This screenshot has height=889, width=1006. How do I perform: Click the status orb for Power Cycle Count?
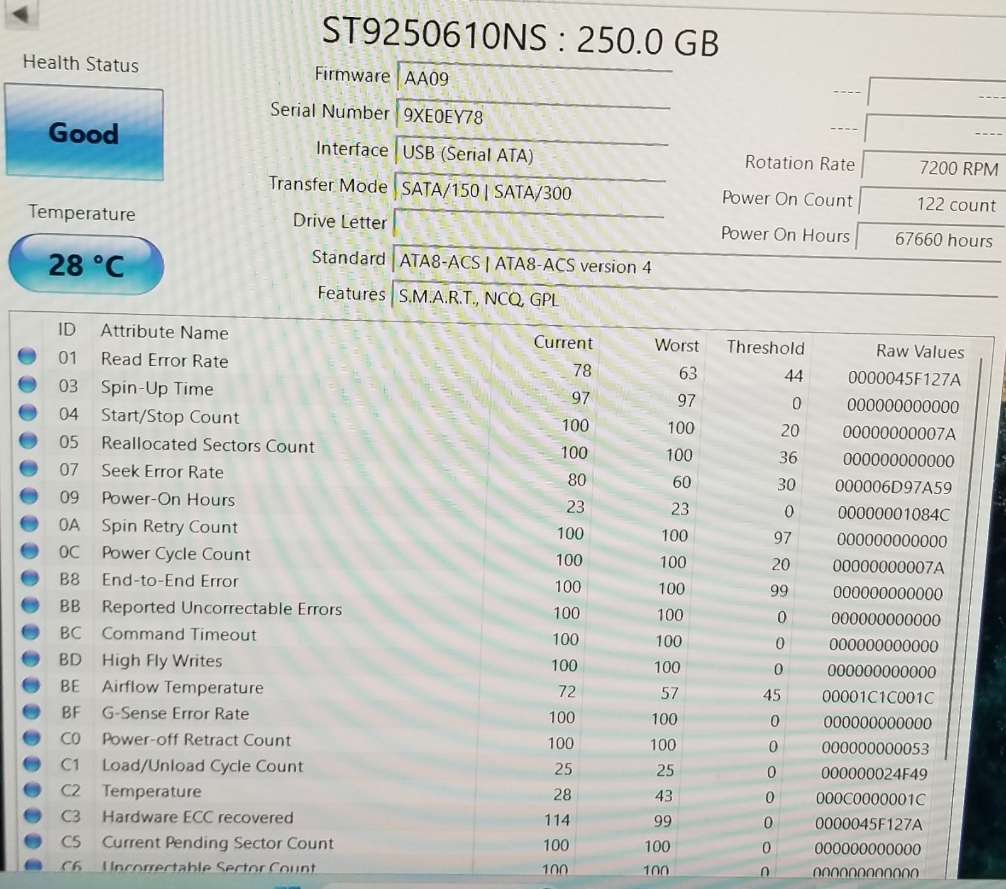30,551
